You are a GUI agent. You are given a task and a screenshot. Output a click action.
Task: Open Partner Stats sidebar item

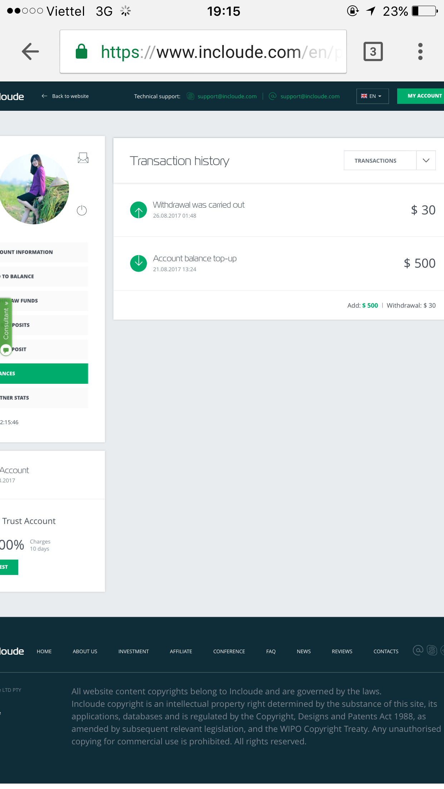coord(43,398)
